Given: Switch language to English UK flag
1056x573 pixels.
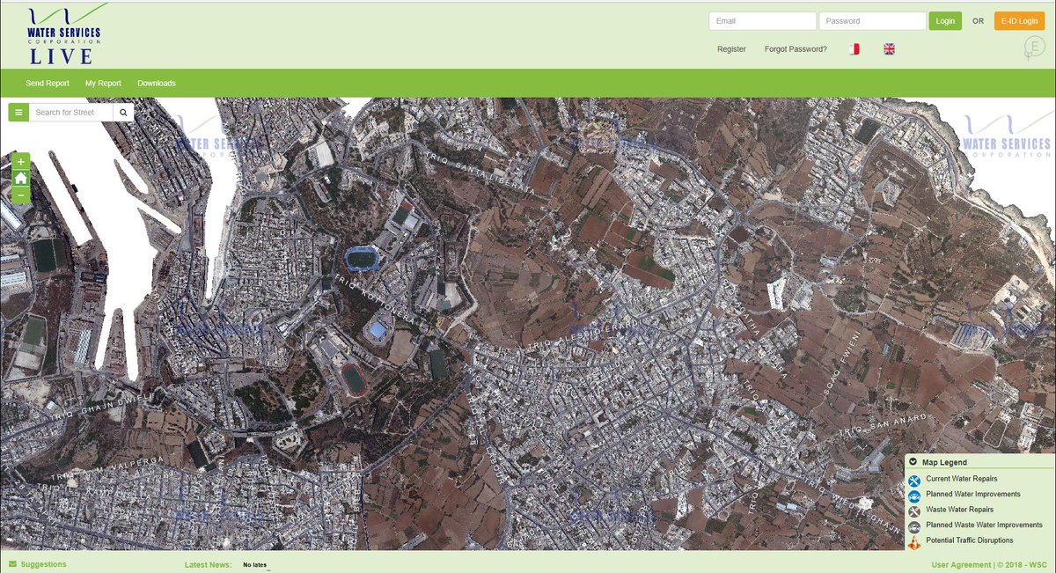Looking at the screenshot, I should [889, 49].
